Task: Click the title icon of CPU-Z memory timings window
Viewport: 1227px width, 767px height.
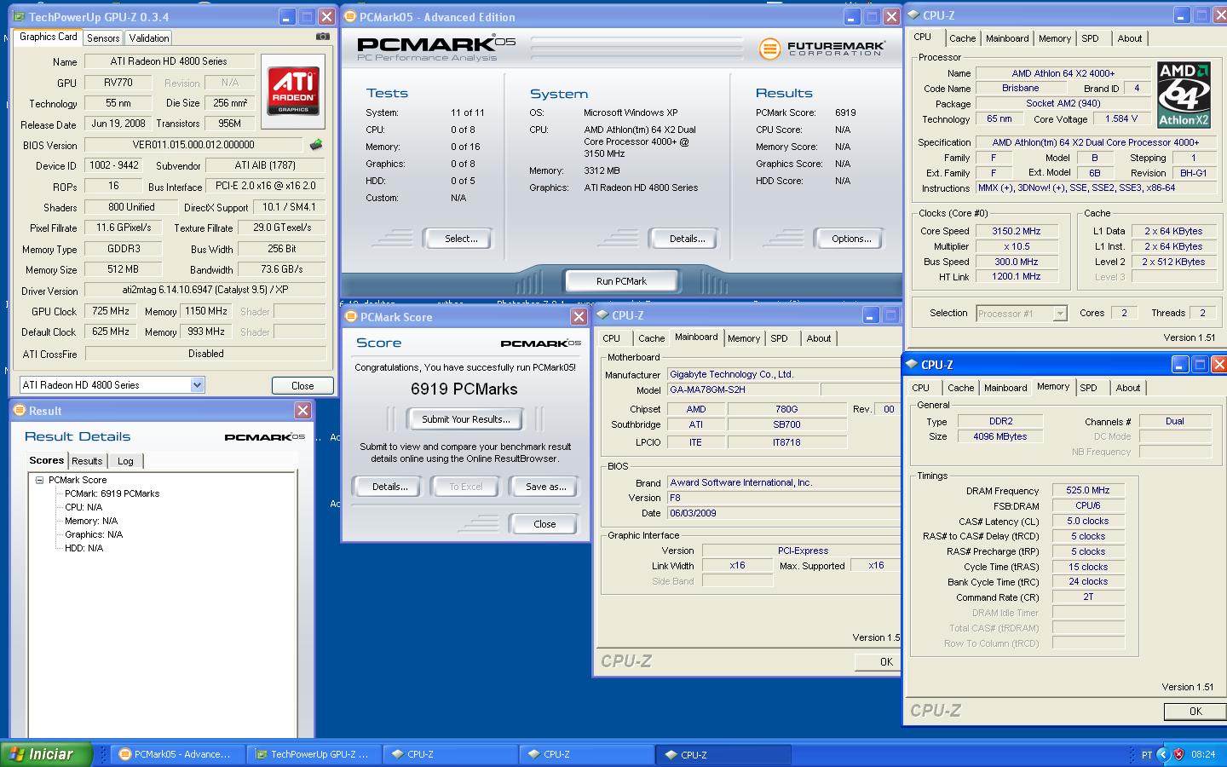Action: coord(912,365)
